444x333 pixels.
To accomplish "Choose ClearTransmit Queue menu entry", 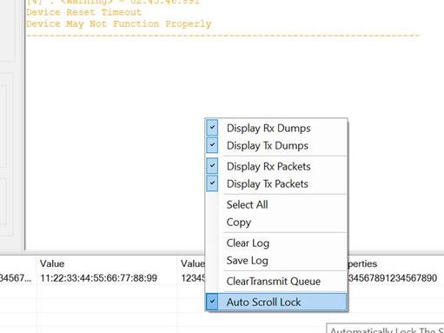I will click(x=276, y=281).
